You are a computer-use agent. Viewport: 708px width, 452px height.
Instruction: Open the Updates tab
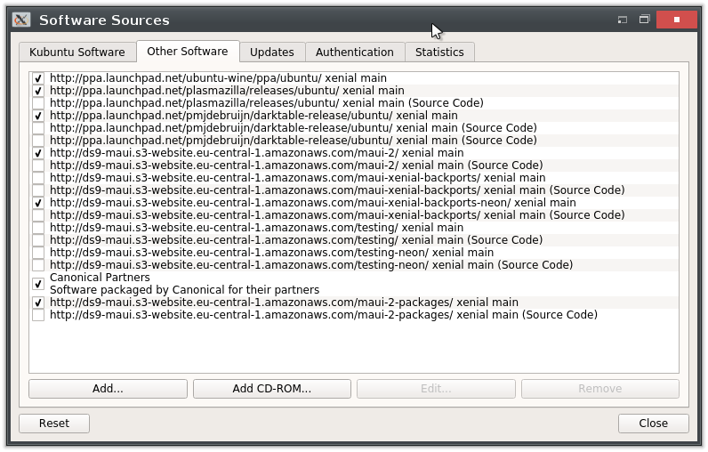(x=271, y=52)
